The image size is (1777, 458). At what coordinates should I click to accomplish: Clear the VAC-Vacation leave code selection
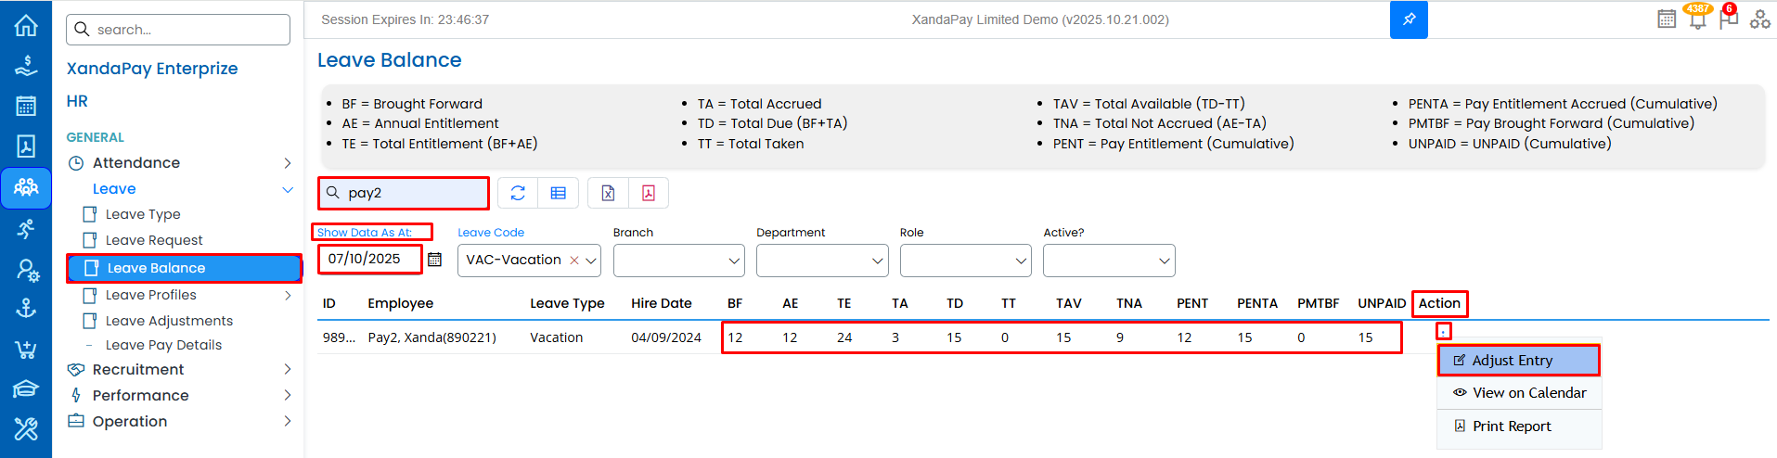[x=574, y=261]
